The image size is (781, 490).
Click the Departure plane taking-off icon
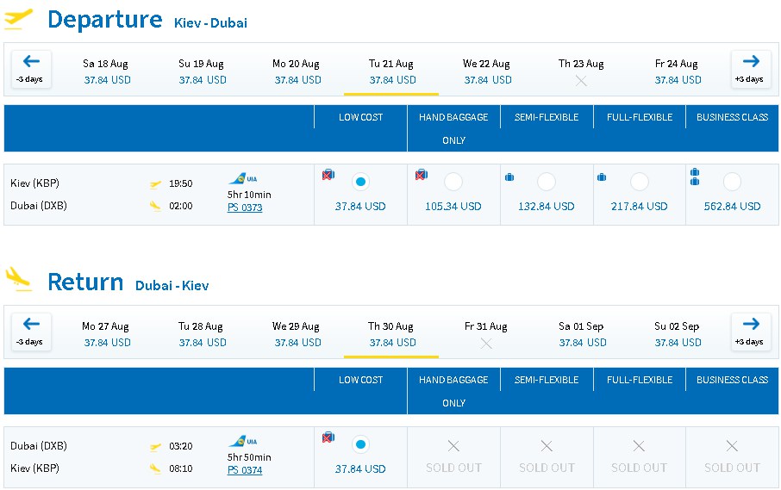click(x=18, y=19)
